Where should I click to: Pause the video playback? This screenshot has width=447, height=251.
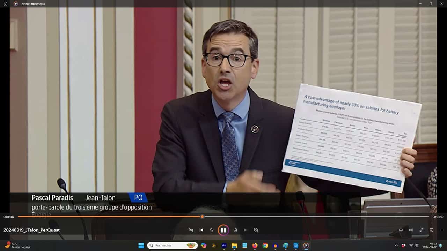(x=223, y=230)
